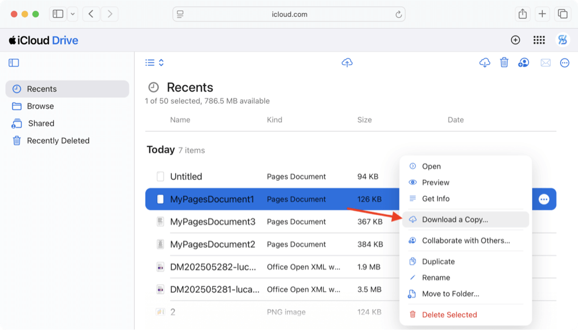Choose Rename from the context menu
The width and height of the screenshot is (578, 330).
[x=465, y=277]
